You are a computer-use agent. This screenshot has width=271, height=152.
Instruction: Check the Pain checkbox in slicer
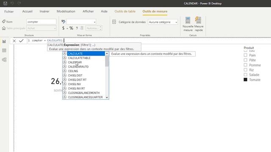pos(246,55)
